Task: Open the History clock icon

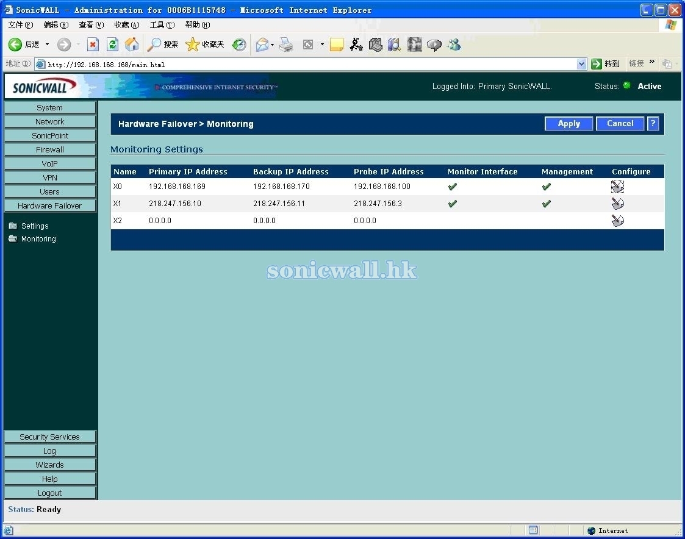Action: tap(239, 44)
